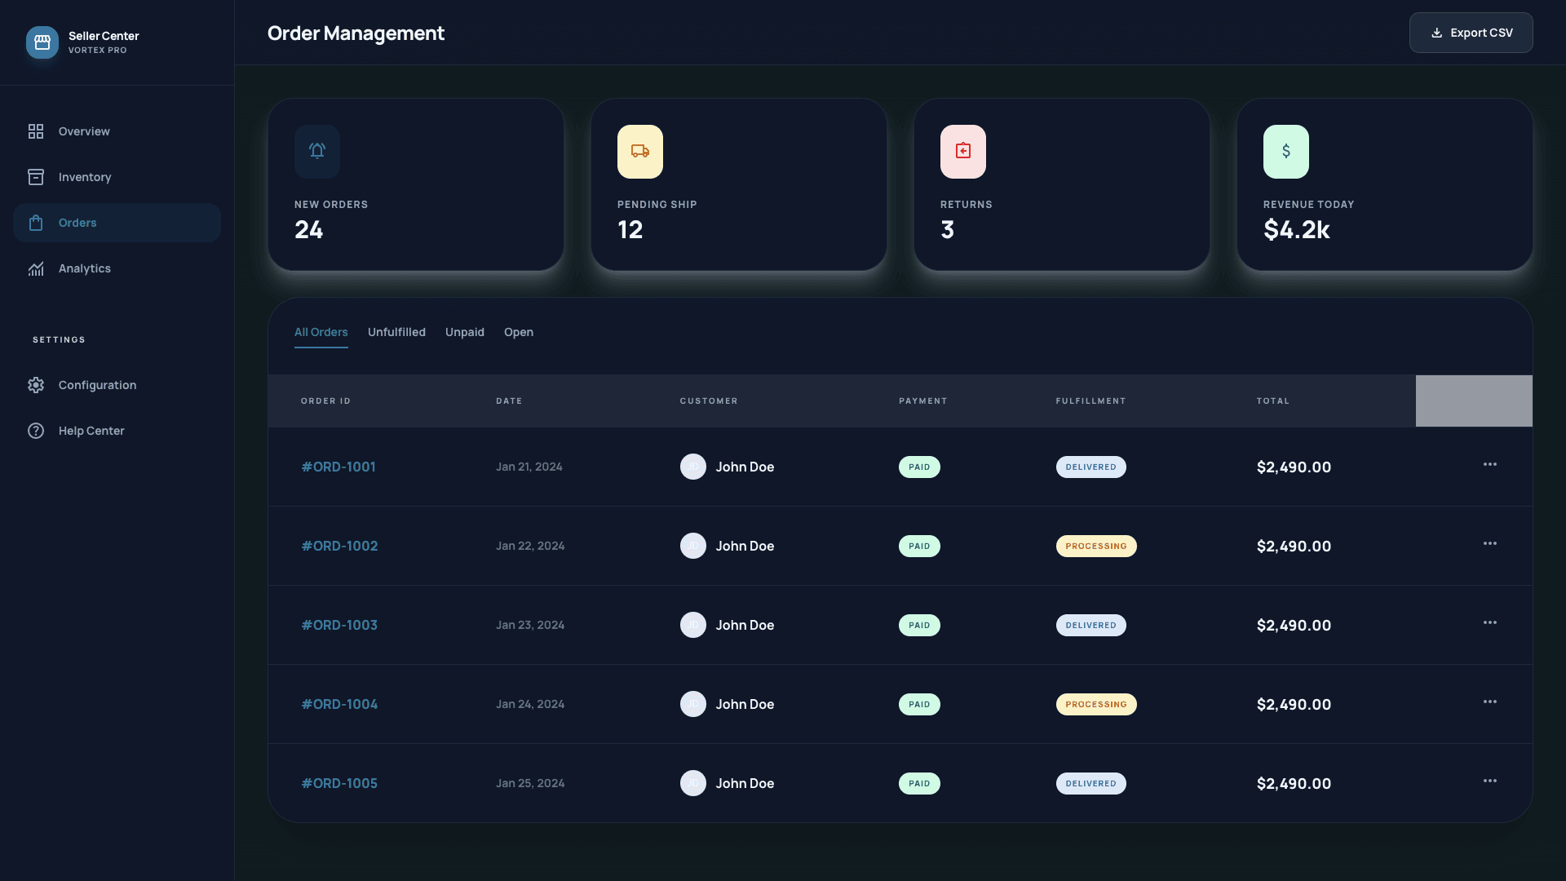Click the Export CSV button
This screenshot has width=1566, height=881.
(1471, 33)
